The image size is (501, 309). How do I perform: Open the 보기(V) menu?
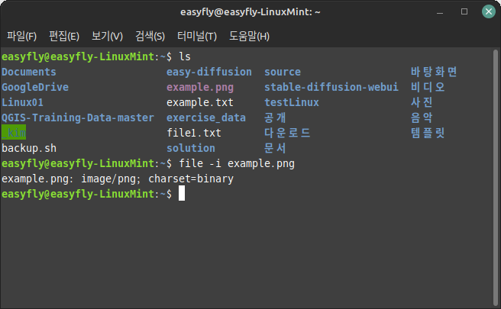[x=107, y=36]
